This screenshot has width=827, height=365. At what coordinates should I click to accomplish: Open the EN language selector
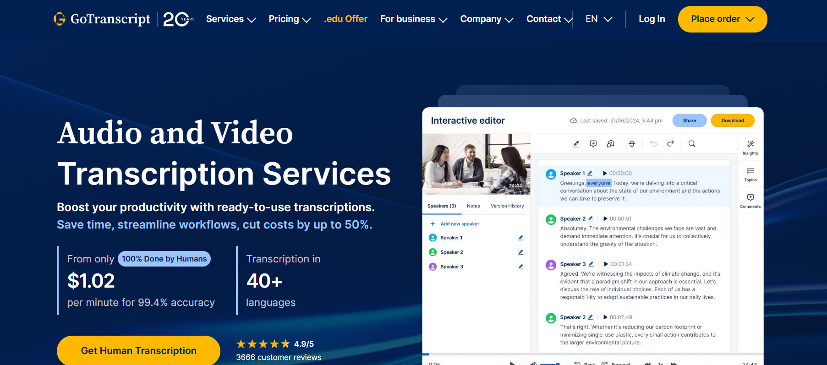(599, 19)
